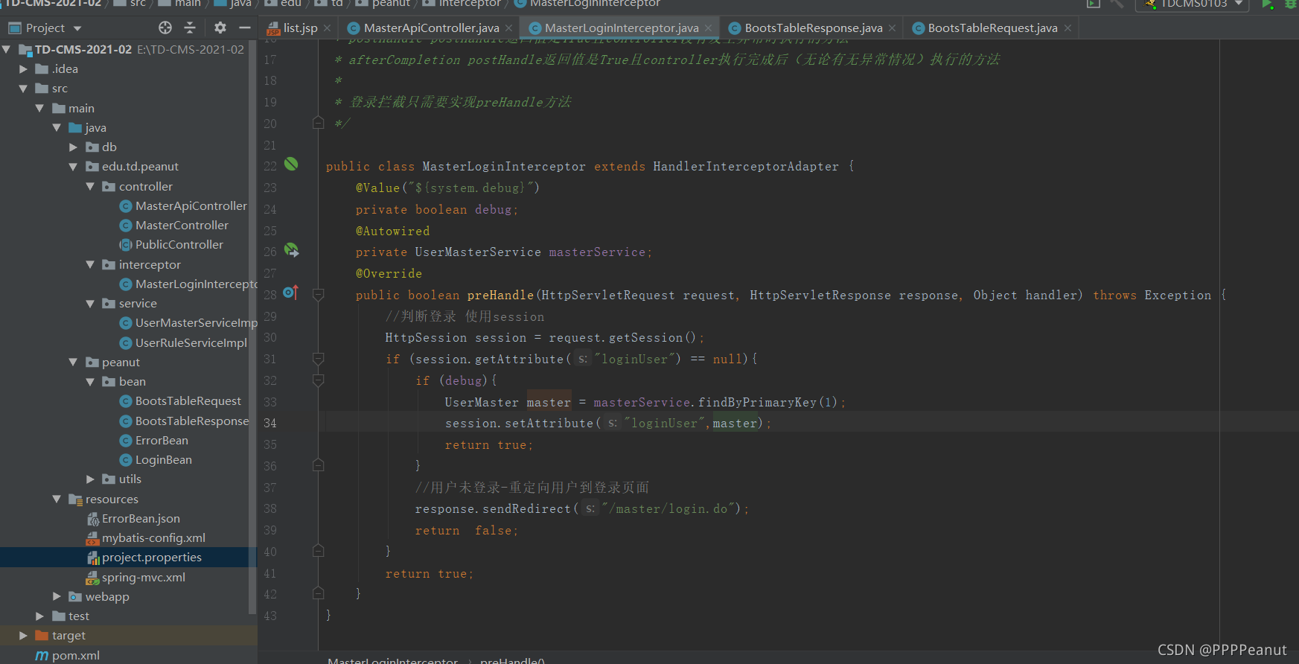Select MasterLoginInterceptor.java tab
This screenshot has height=664, width=1299.
tap(621, 28)
